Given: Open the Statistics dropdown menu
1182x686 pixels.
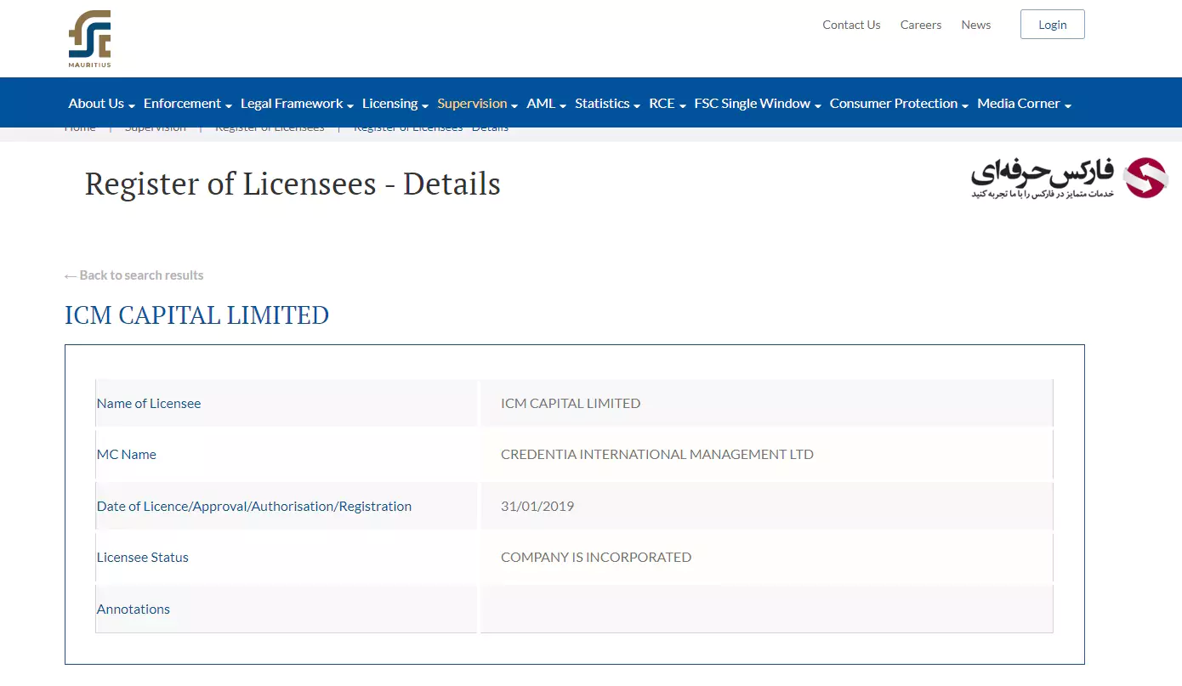Looking at the screenshot, I should tap(608, 104).
